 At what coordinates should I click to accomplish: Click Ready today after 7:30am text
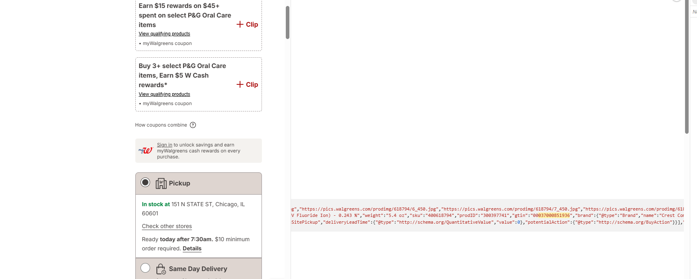178,239
